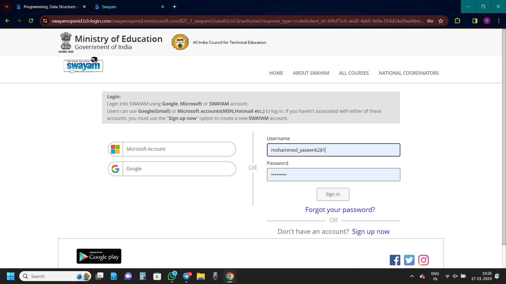The height and width of the screenshot is (284, 506).
Task: Switch ENG IN keyboard language
Action: pyautogui.click(x=435, y=276)
